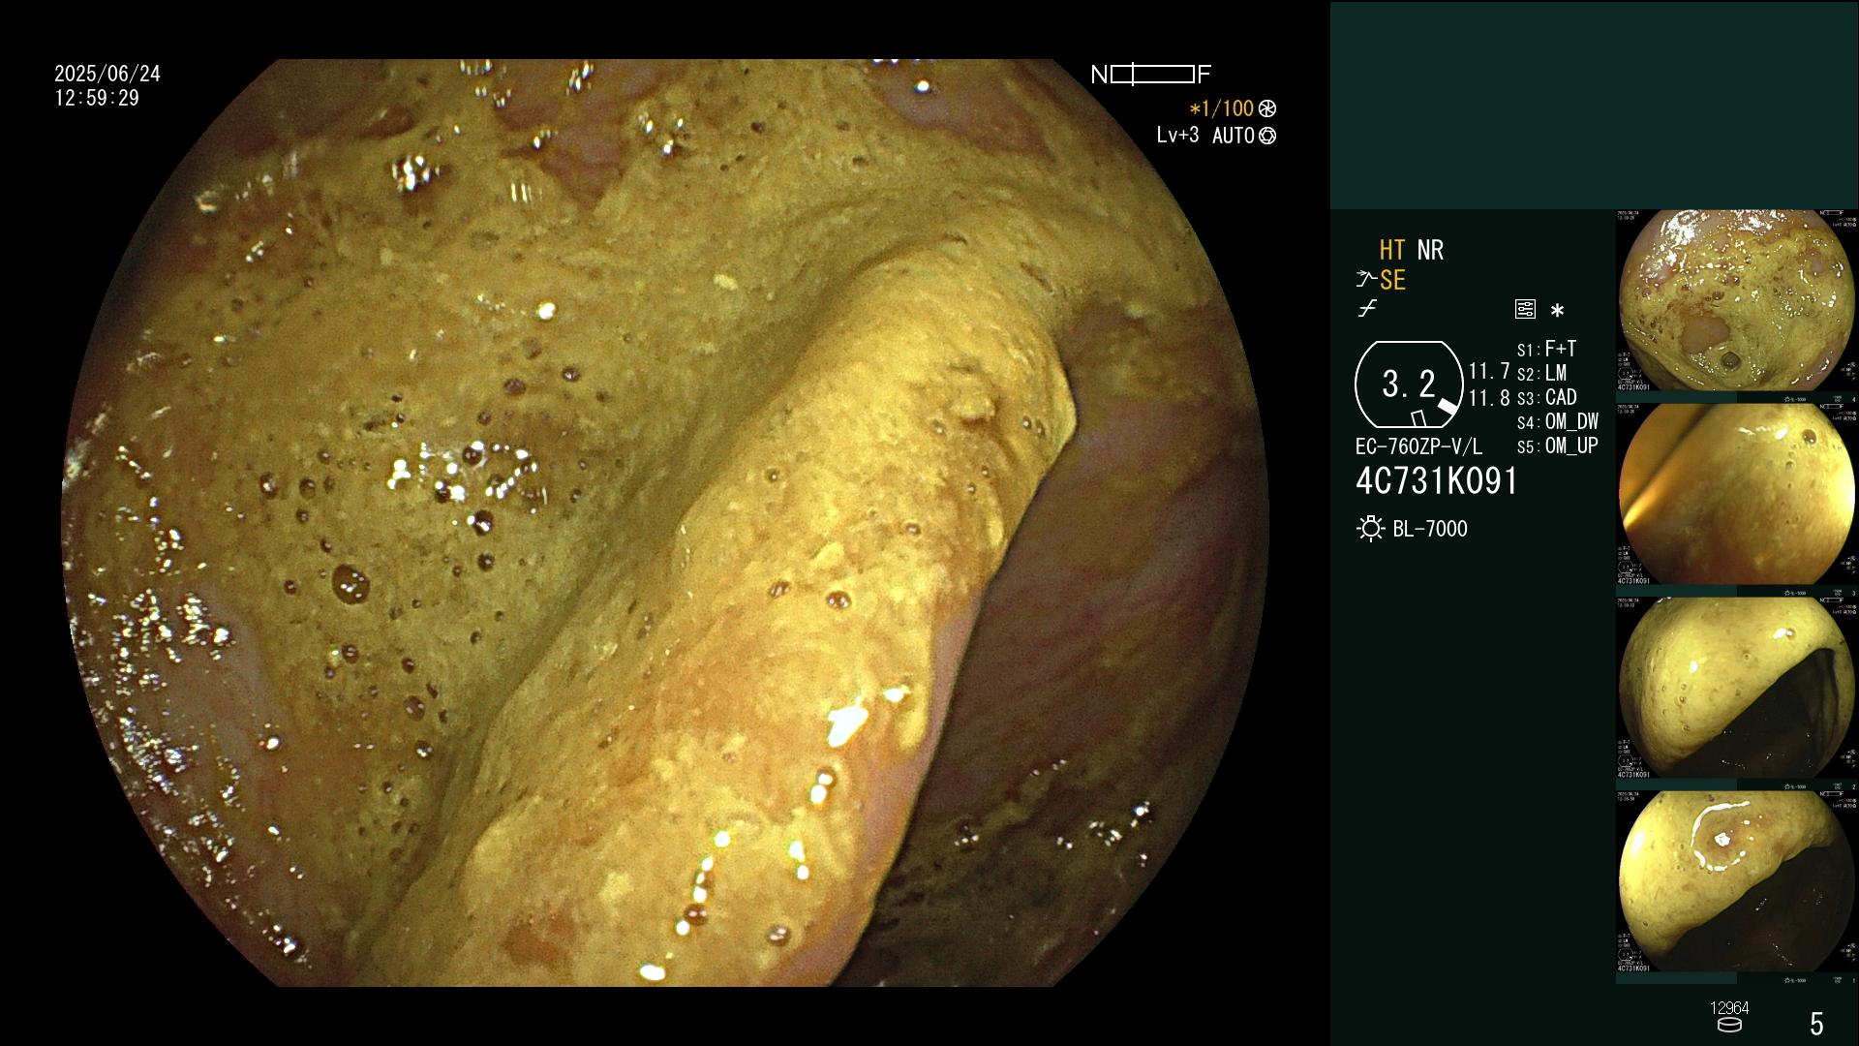The width and height of the screenshot is (1859, 1046).
Task: Click the S4: OM_DW switch assignment
Action: [1558, 421]
